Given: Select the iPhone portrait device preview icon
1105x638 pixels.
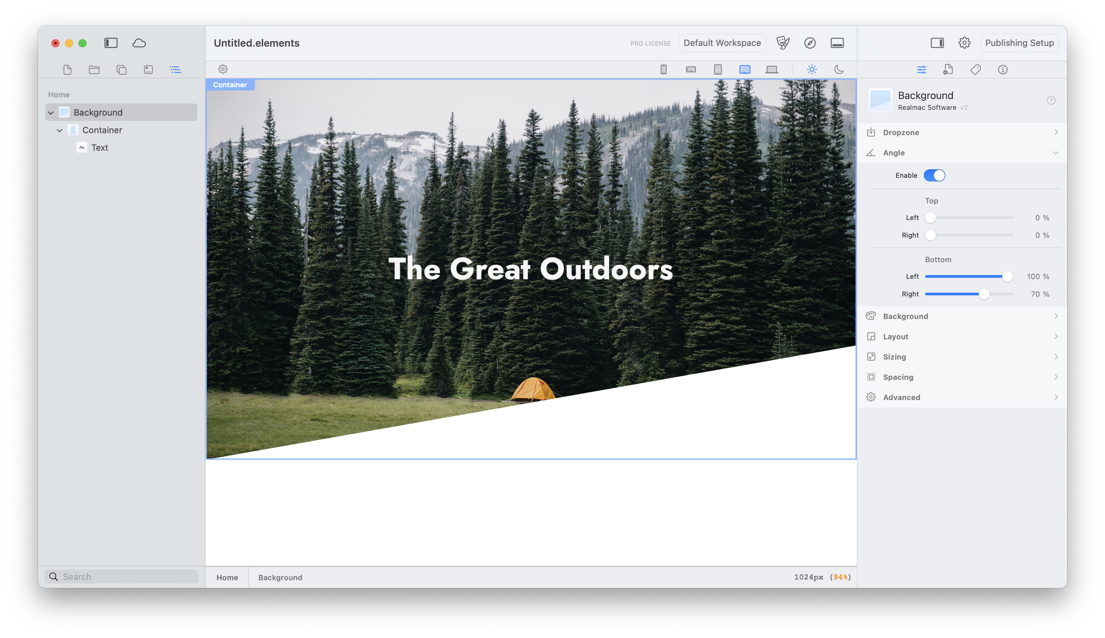Looking at the screenshot, I should [x=664, y=69].
